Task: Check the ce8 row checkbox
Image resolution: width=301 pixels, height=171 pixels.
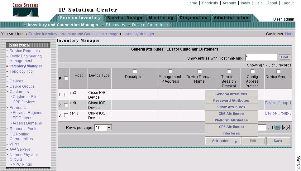Action: pos(66,105)
